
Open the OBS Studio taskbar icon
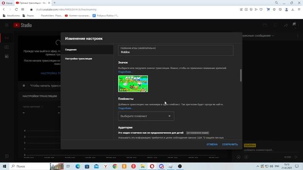(x=180, y=166)
